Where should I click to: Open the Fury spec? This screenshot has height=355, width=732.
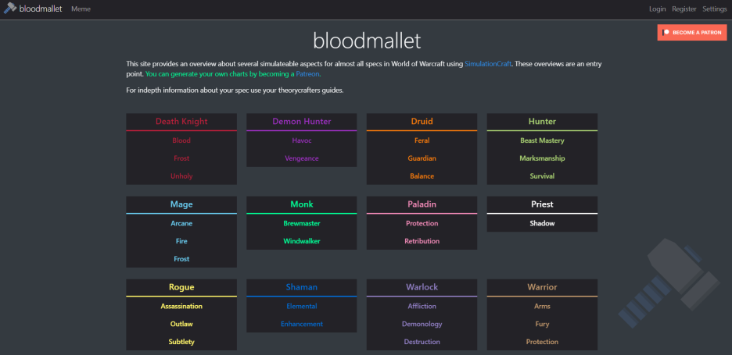pyautogui.click(x=542, y=324)
